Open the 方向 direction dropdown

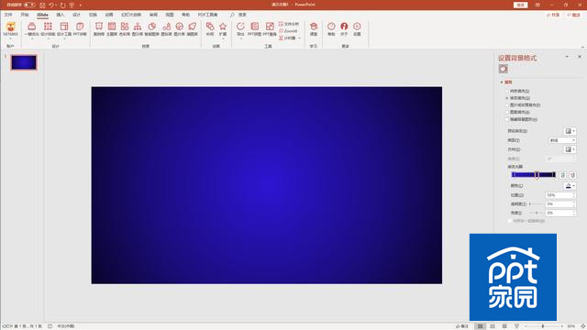click(570, 149)
